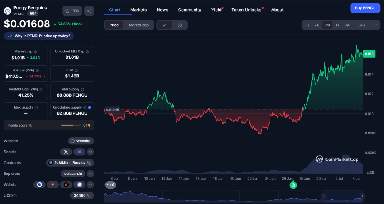Set chart range to 1Y
384x204 pixels.
pyautogui.click(x=337, y=25)
